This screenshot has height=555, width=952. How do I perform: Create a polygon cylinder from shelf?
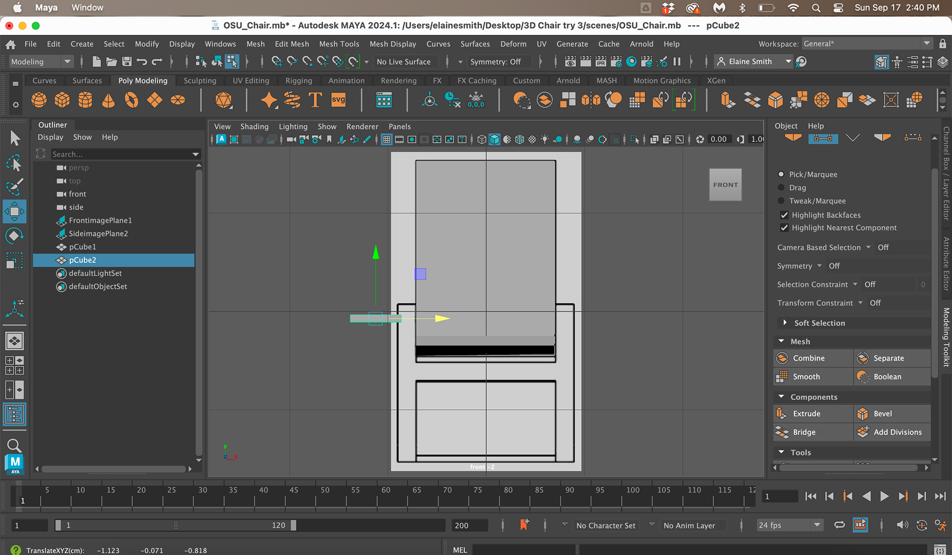click(85, 100)
